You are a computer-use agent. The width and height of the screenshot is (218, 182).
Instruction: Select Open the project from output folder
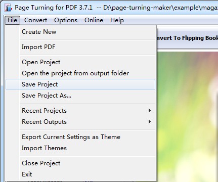pyautogui.click(x=80, y=73)
